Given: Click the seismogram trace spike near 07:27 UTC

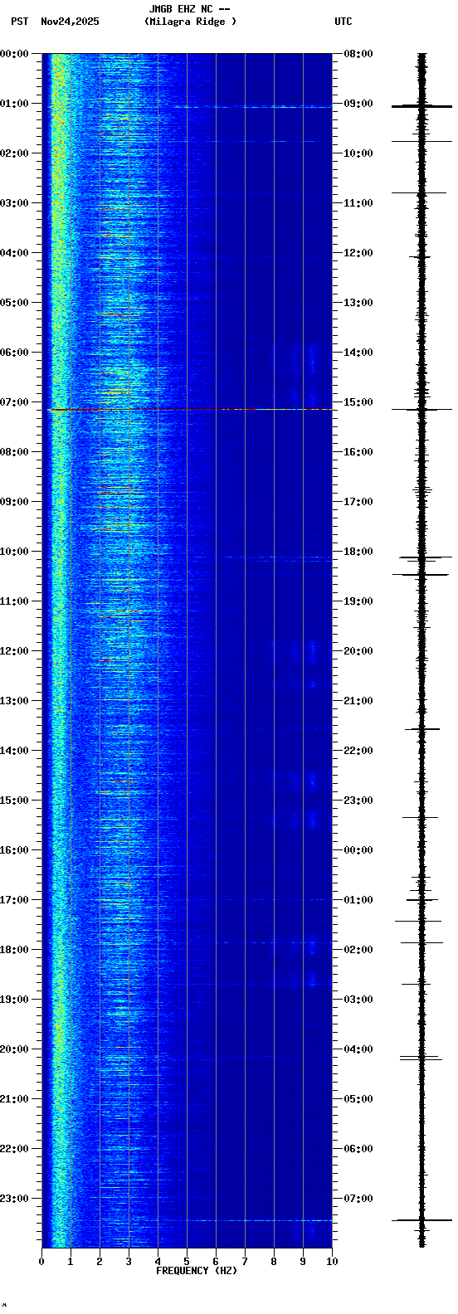Looking at the screenshot, I should 421,1220.
